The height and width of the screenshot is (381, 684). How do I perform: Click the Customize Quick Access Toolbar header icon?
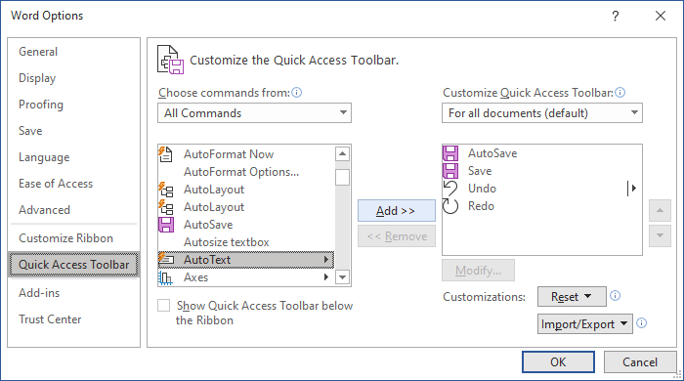[x=171, y=60]
